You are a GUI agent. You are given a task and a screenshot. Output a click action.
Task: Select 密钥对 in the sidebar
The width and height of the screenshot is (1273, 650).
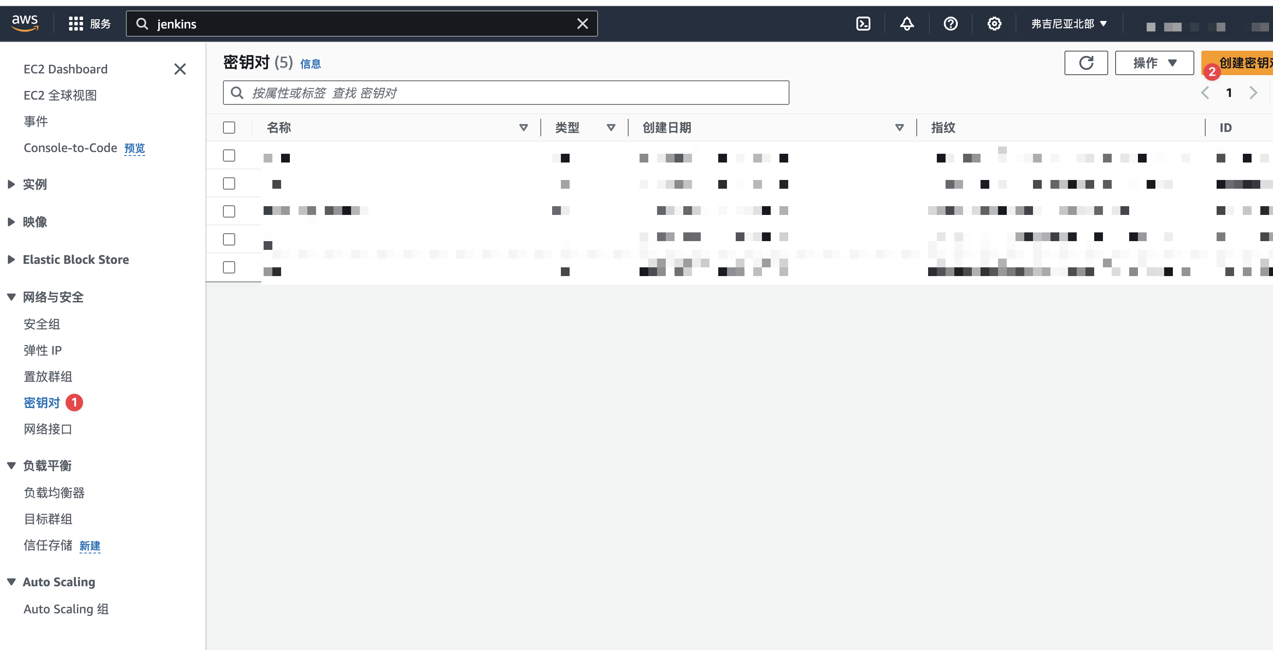[42, 403]
